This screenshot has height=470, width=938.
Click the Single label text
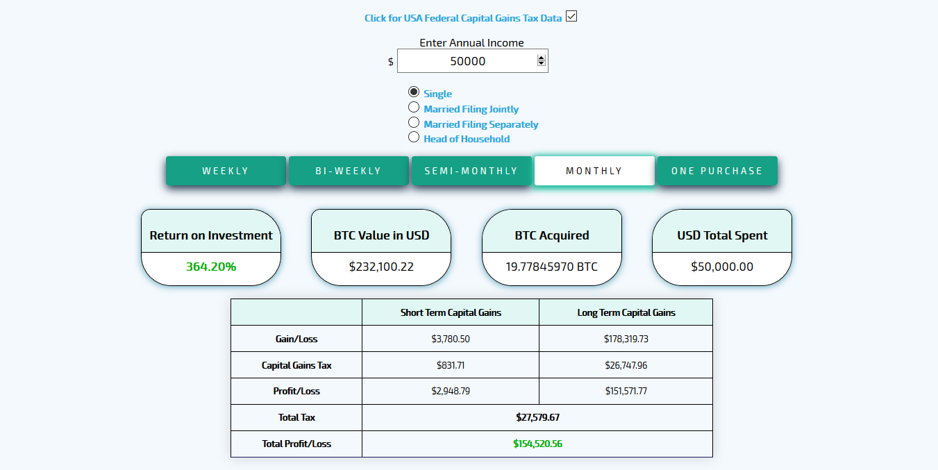click(x=437, y=94)
